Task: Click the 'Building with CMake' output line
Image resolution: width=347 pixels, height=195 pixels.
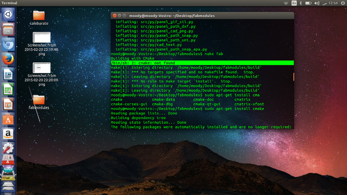Action: click(133, 58)
